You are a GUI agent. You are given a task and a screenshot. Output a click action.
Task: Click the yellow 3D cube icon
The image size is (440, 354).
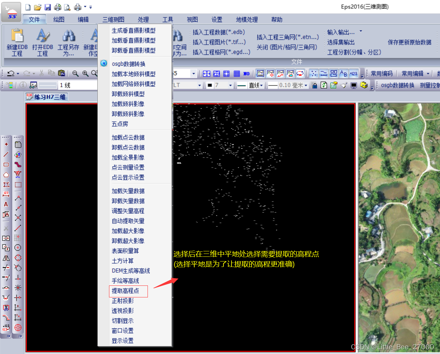(x=363, y=85)
